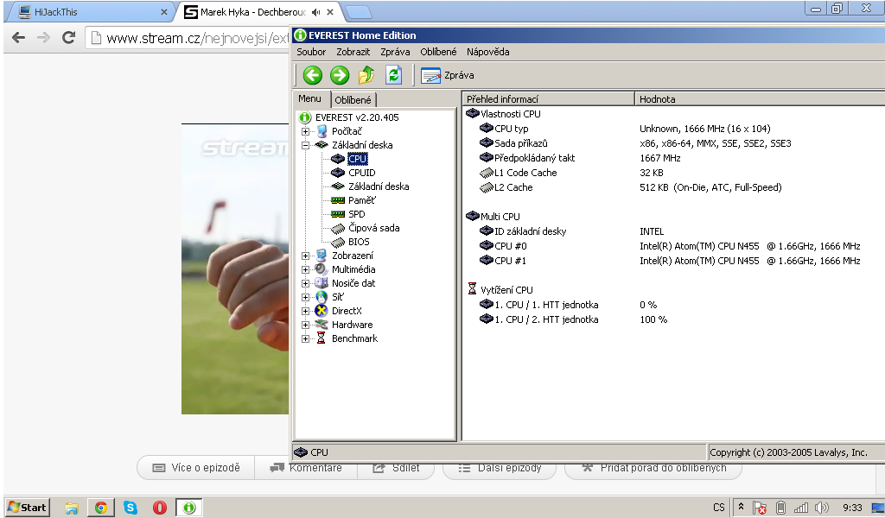Select BIOS in the tree
The width and height of the screenshot is (885, 518).
[x=359, y=242]
